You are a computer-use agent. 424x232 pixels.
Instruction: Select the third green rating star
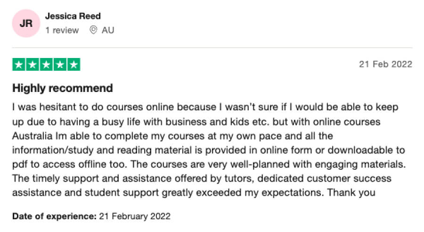(x=46, y=65)
